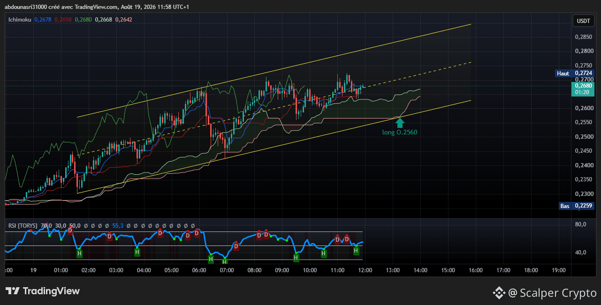This screenshot has height=305, width=601.
Task: Select the Ichimoku indicator legend
Action: click(20, 20)
